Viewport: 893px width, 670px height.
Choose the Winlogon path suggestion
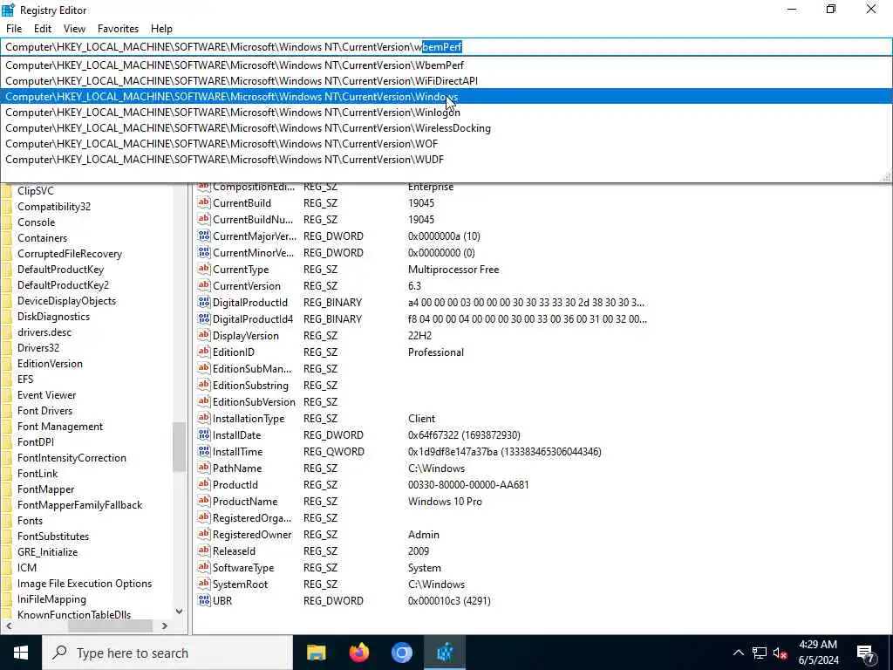point(446,113)
